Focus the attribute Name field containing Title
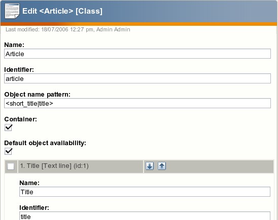The image size is (278, 220). click(x=145, y=192)
